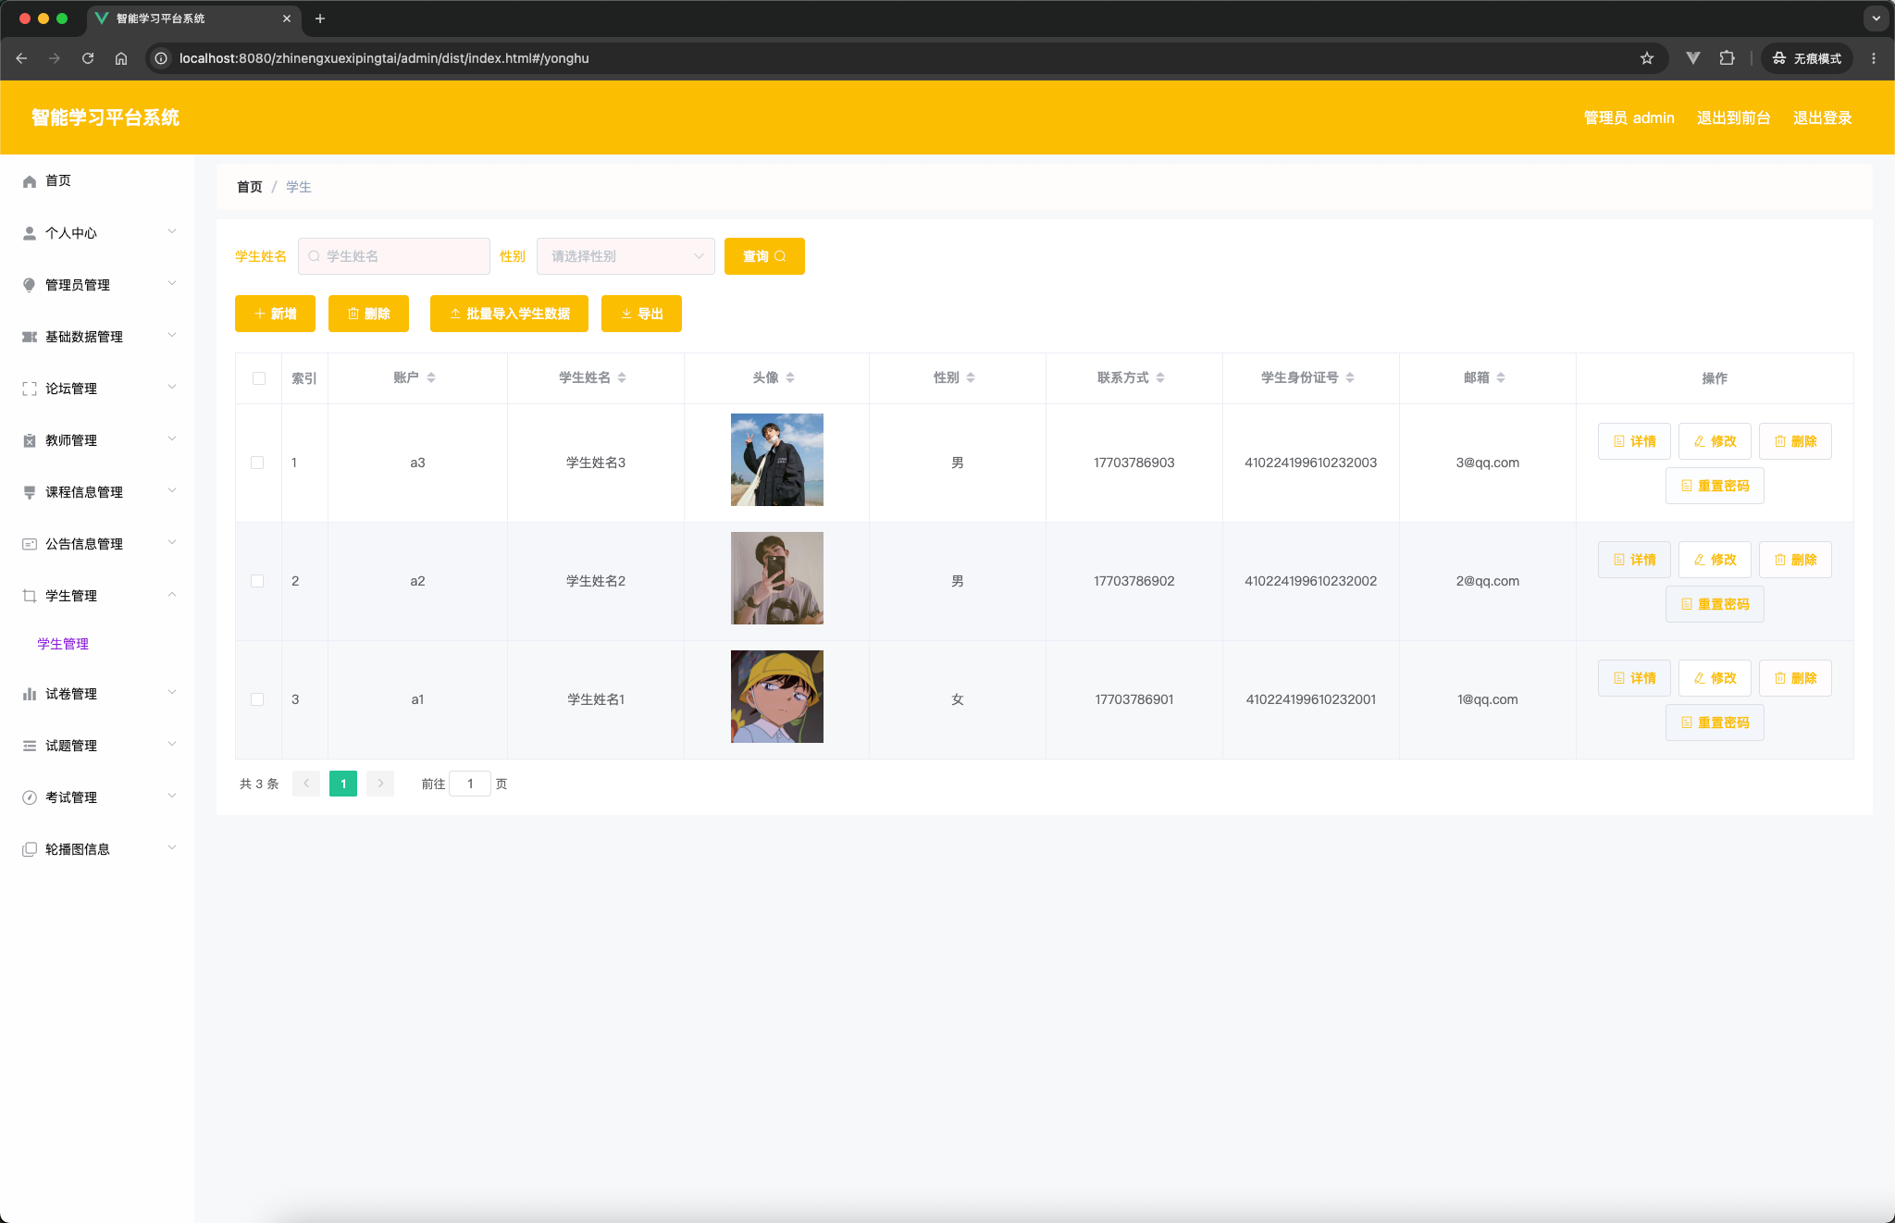Expand the 试卷管理 menu chevron
Screen dimensions: 1895x1223
click(x=172, y=692)
